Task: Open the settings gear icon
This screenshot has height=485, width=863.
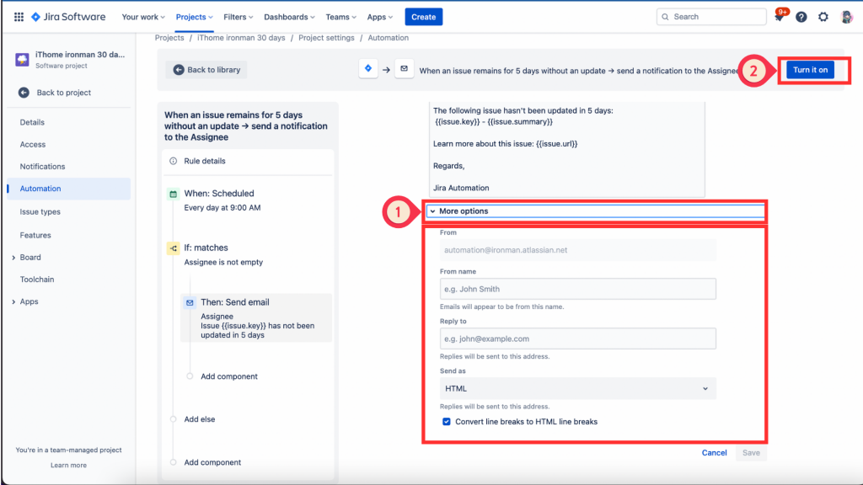Action: coord(823,17)
